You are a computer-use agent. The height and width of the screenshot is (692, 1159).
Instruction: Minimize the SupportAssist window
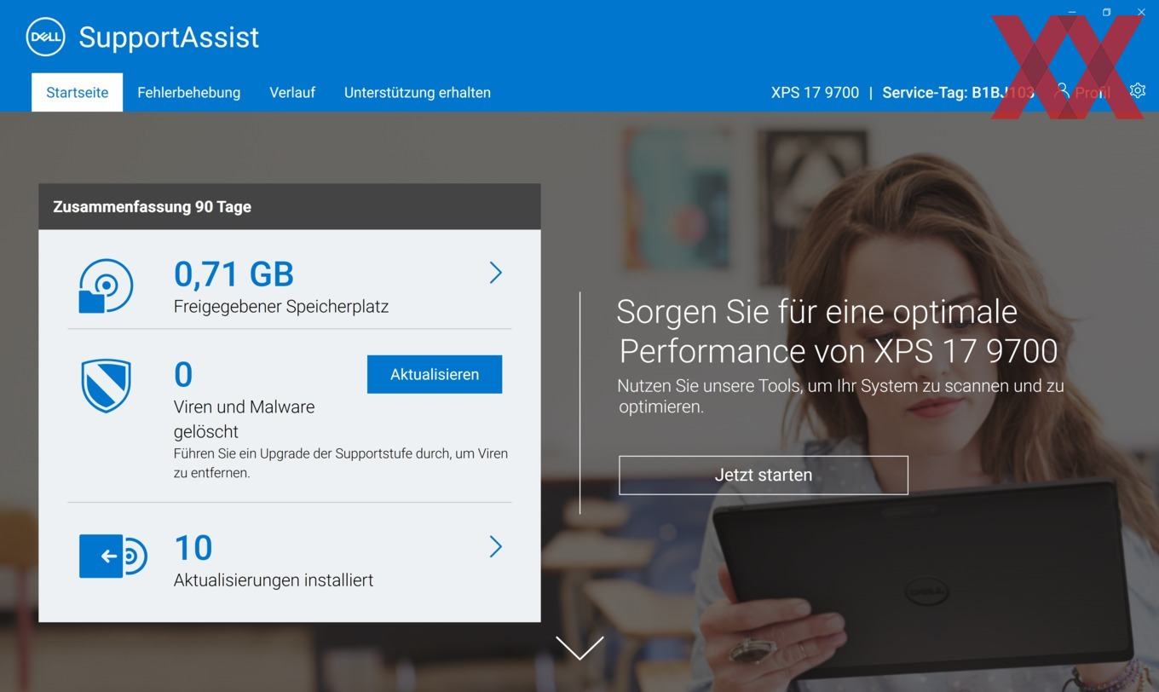tap(1072, 12)
